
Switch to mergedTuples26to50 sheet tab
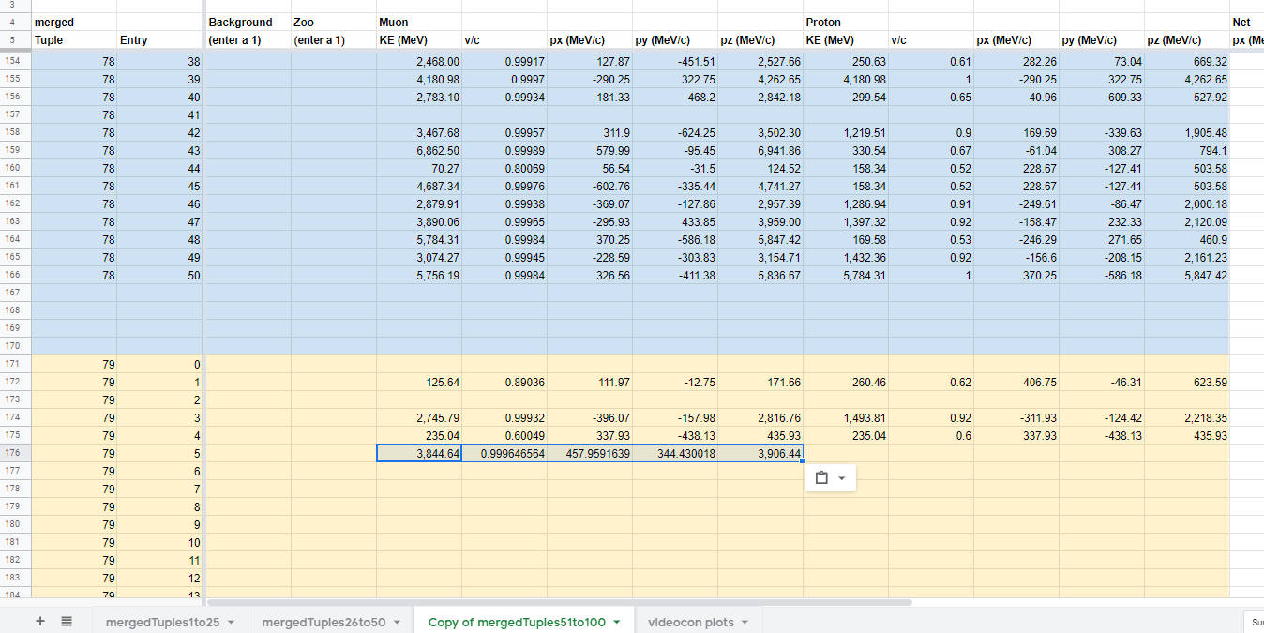coord(324,622)
